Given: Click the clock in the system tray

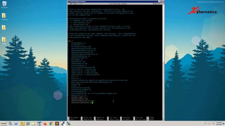Looking at the screenshot, I should click(219, 124).
